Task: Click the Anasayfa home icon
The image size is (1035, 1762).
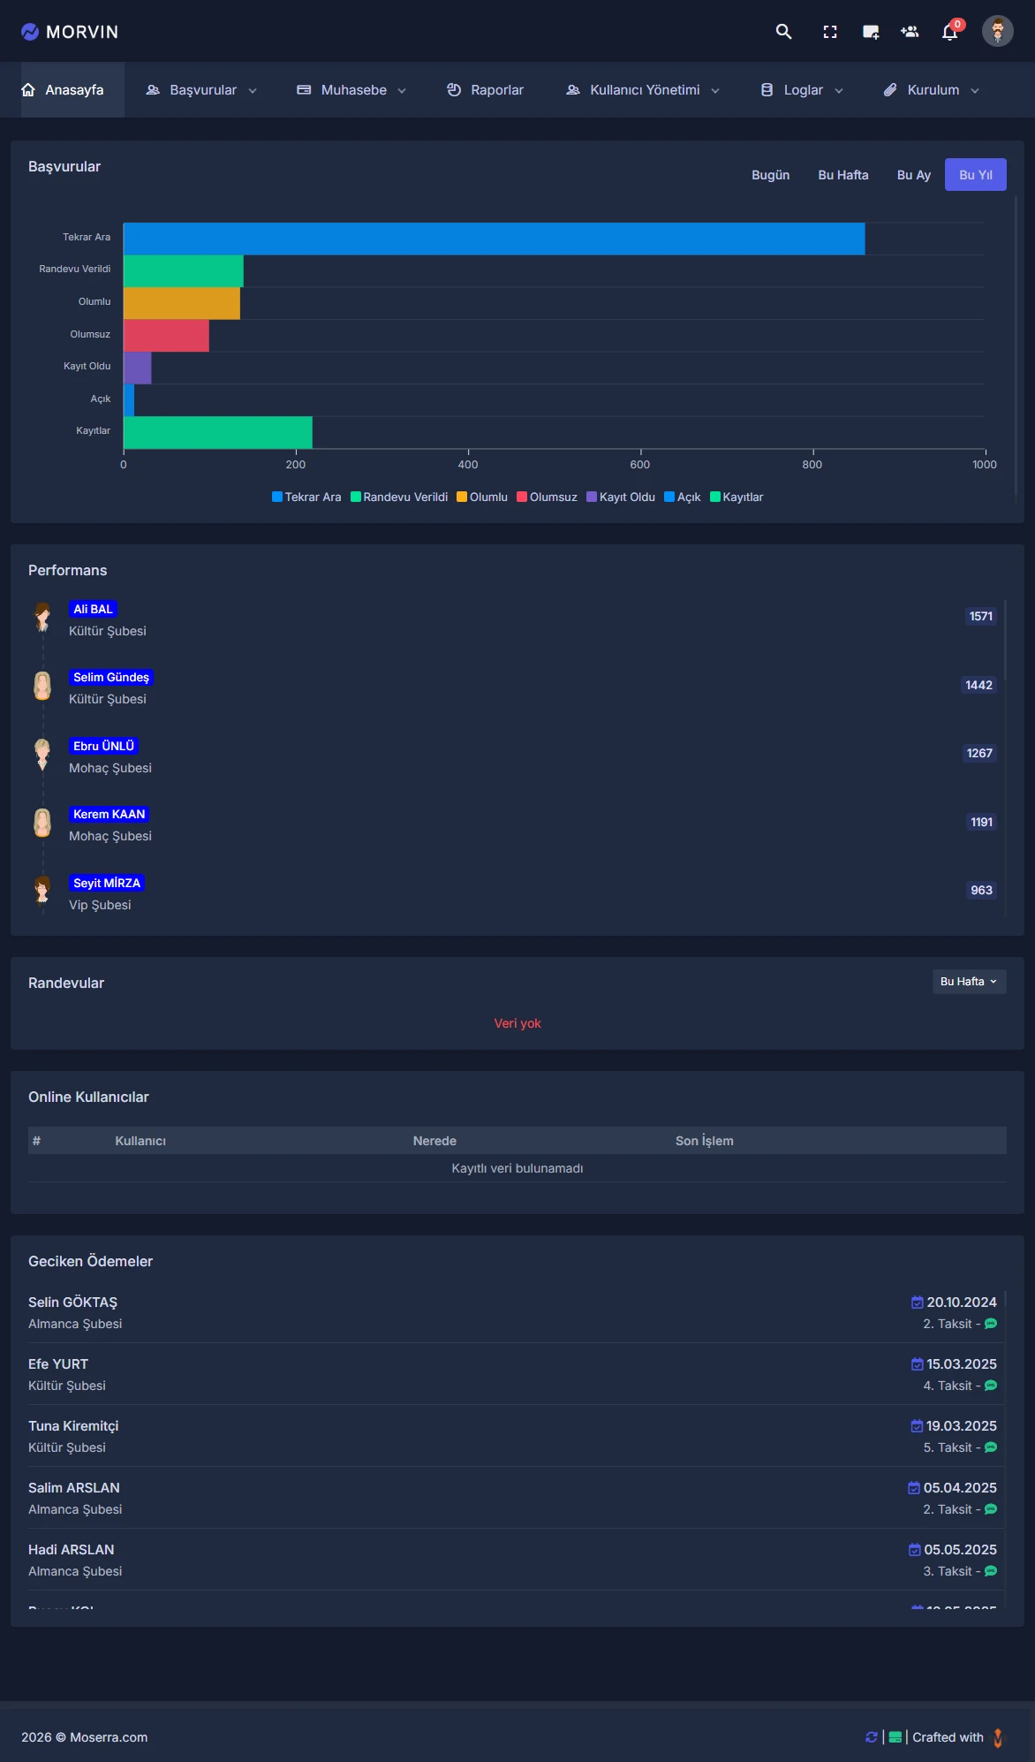Action: point(28,90)
